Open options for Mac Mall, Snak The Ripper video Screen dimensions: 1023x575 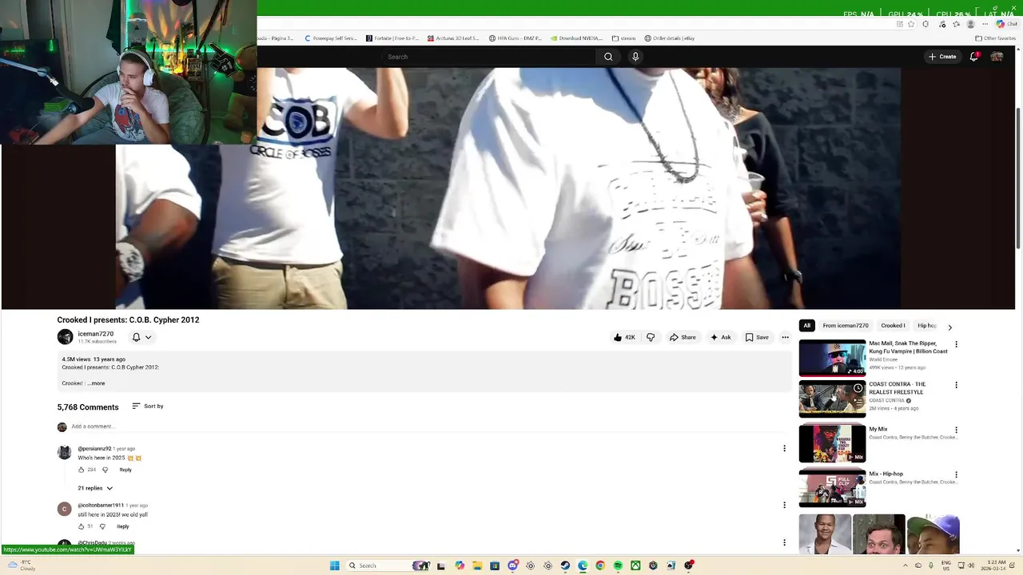coord(956,344)
